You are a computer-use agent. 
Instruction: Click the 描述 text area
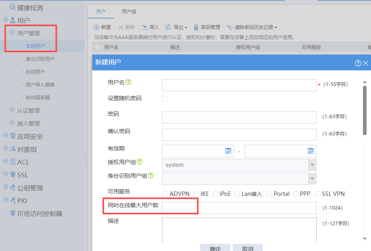[x=239, y=230]
